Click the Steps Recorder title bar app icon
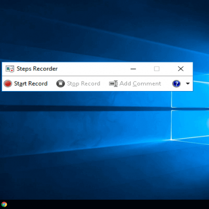 (10, 69)
